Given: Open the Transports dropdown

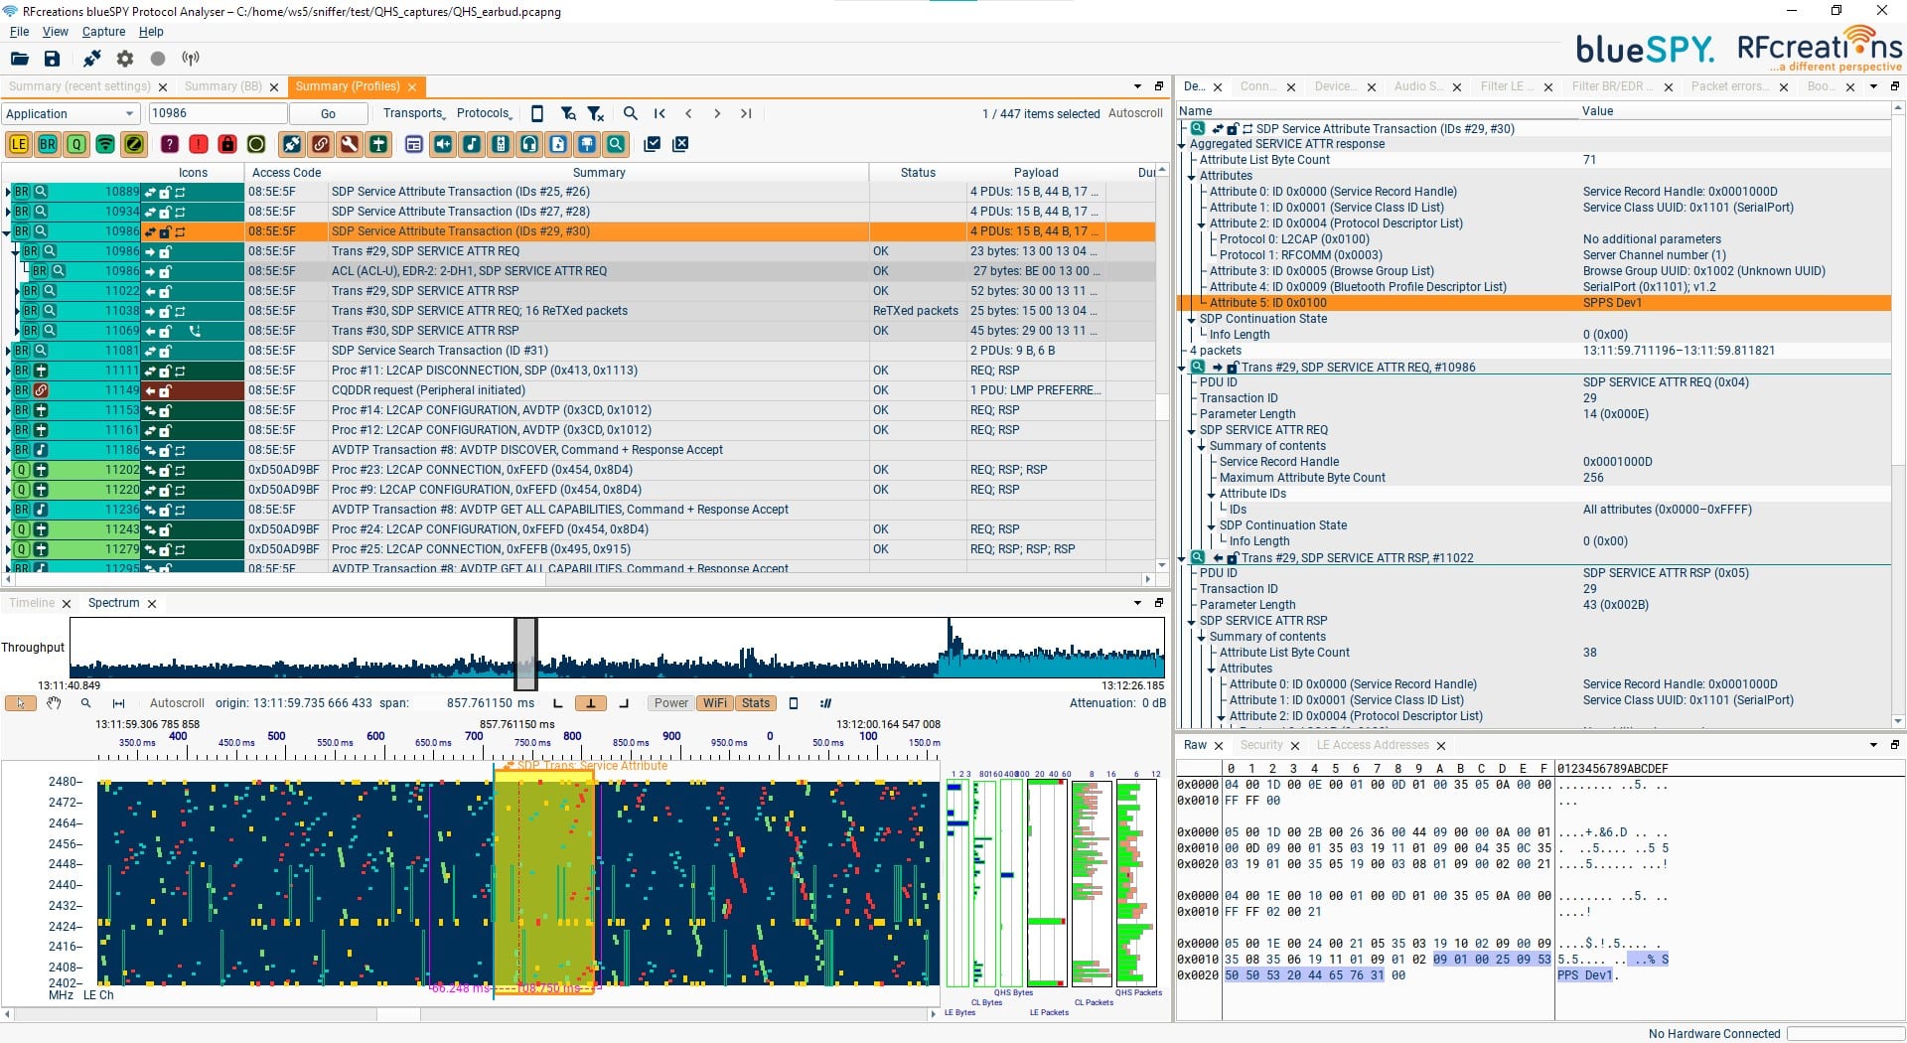Looking at the screenshot, I should pyautogui.click(x=412, y=113).
